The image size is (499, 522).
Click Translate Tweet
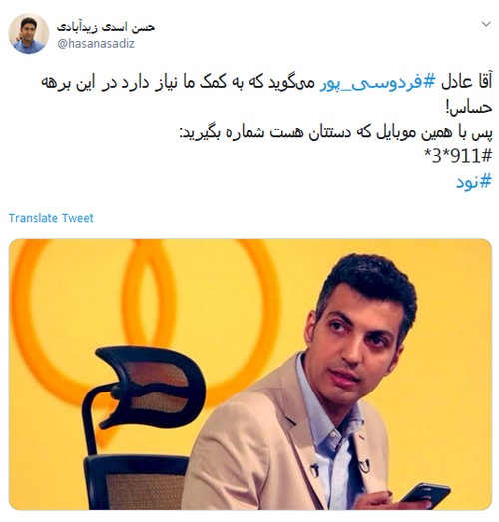51,218
